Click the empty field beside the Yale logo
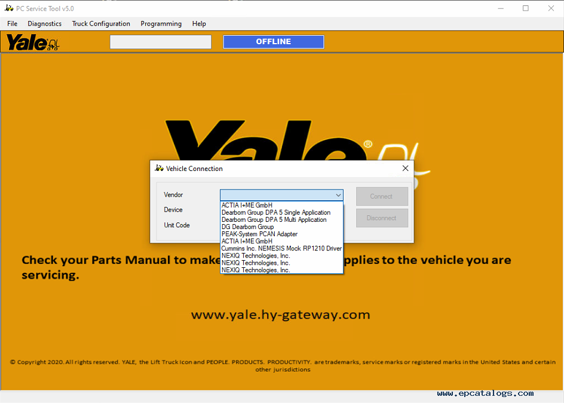The height and width of the screenshot is (403, 564). [x=161, y=42]
